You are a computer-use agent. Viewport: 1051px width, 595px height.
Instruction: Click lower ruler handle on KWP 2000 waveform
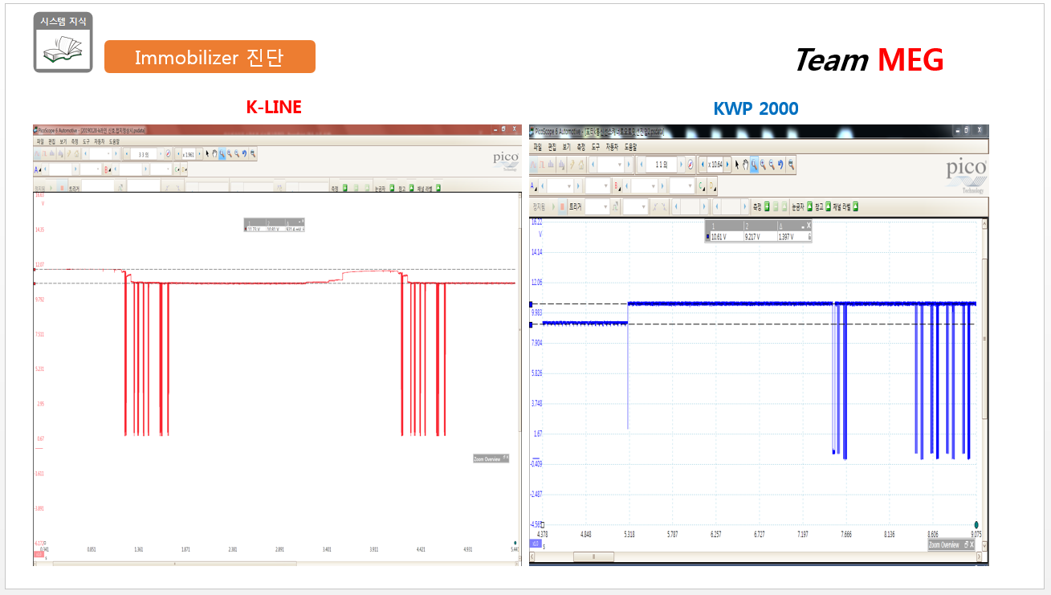[531, 324]
